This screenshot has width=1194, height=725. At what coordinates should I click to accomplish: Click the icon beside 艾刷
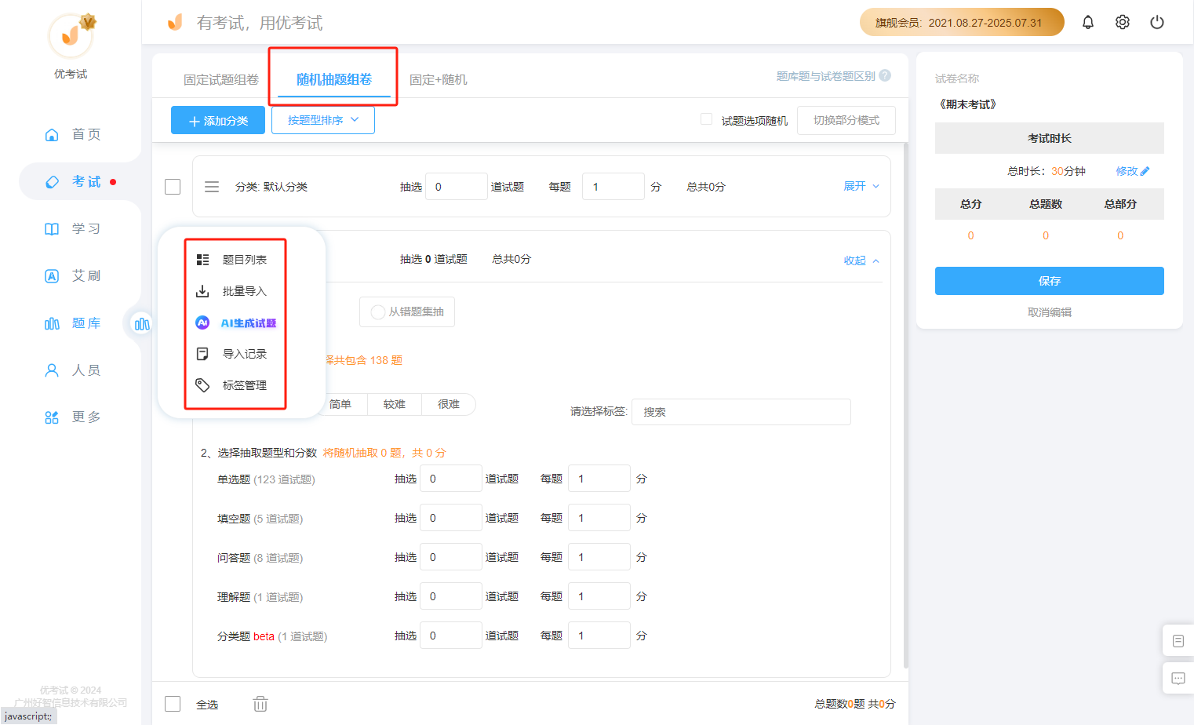pyautogui.click(x=52, y=276)
